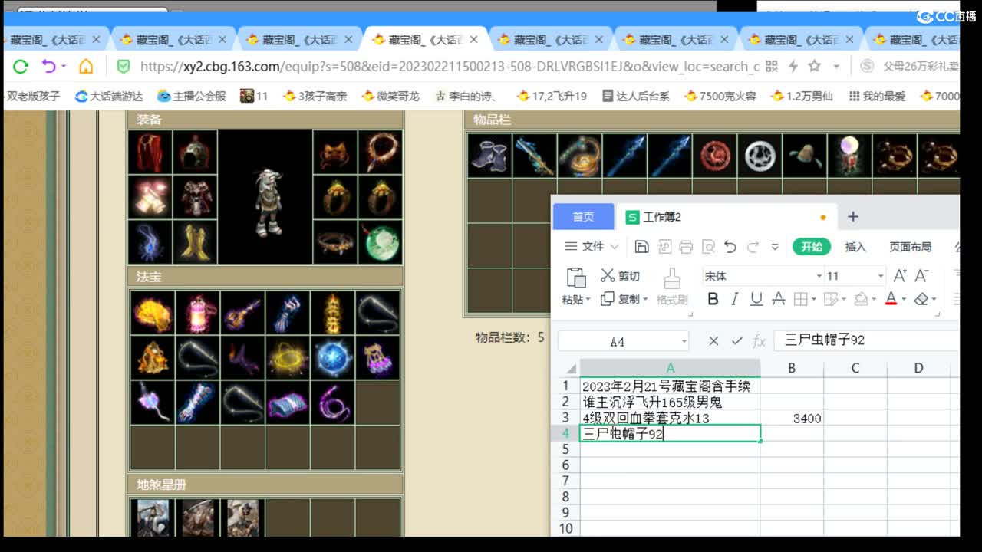Viewport: 982px width, 552px height.
Task: Select the golden boots in the 装备 panel
Action: pyautogui.click(x=195, y=241)
